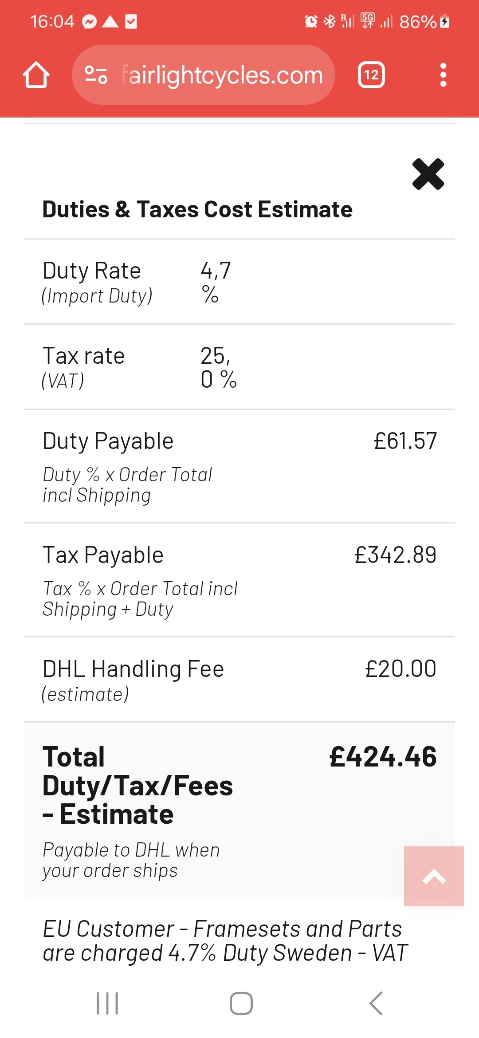Tap the browser home icon
Viewport: 479px width, 1038px height.
(36, 75)
